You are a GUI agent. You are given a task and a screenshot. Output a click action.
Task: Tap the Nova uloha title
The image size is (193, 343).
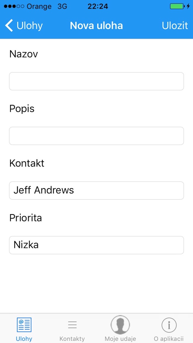(x=96, y=26)
